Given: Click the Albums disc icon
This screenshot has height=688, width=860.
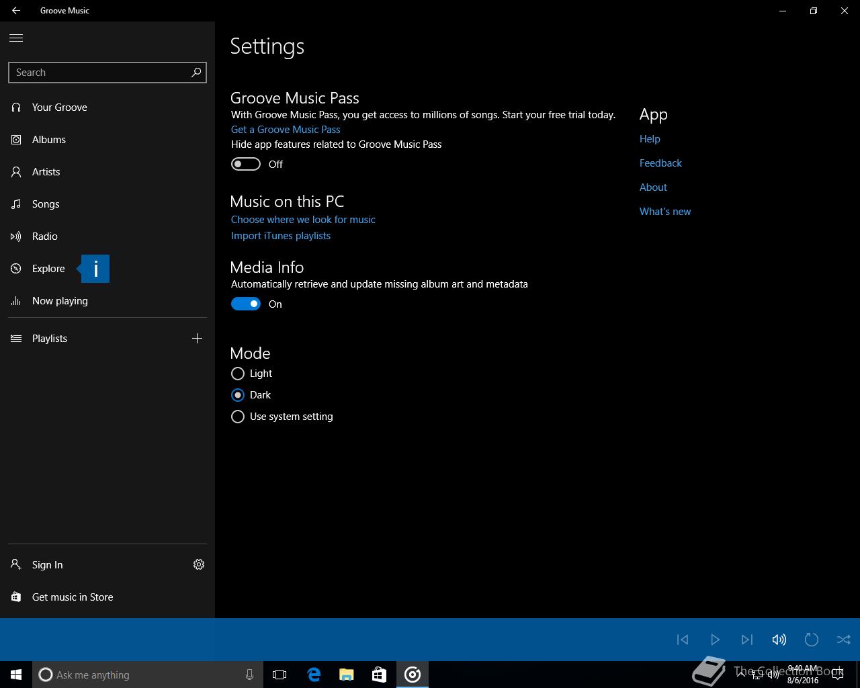Looking at the screenshot, I should click(16, 140).
